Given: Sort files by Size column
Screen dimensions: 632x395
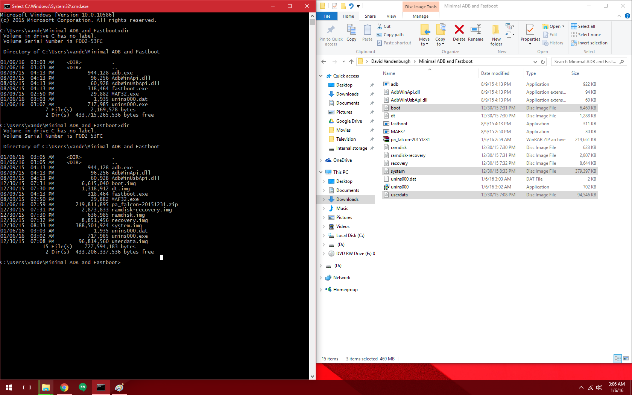Looking at the screenshot, I should (575, 73).
